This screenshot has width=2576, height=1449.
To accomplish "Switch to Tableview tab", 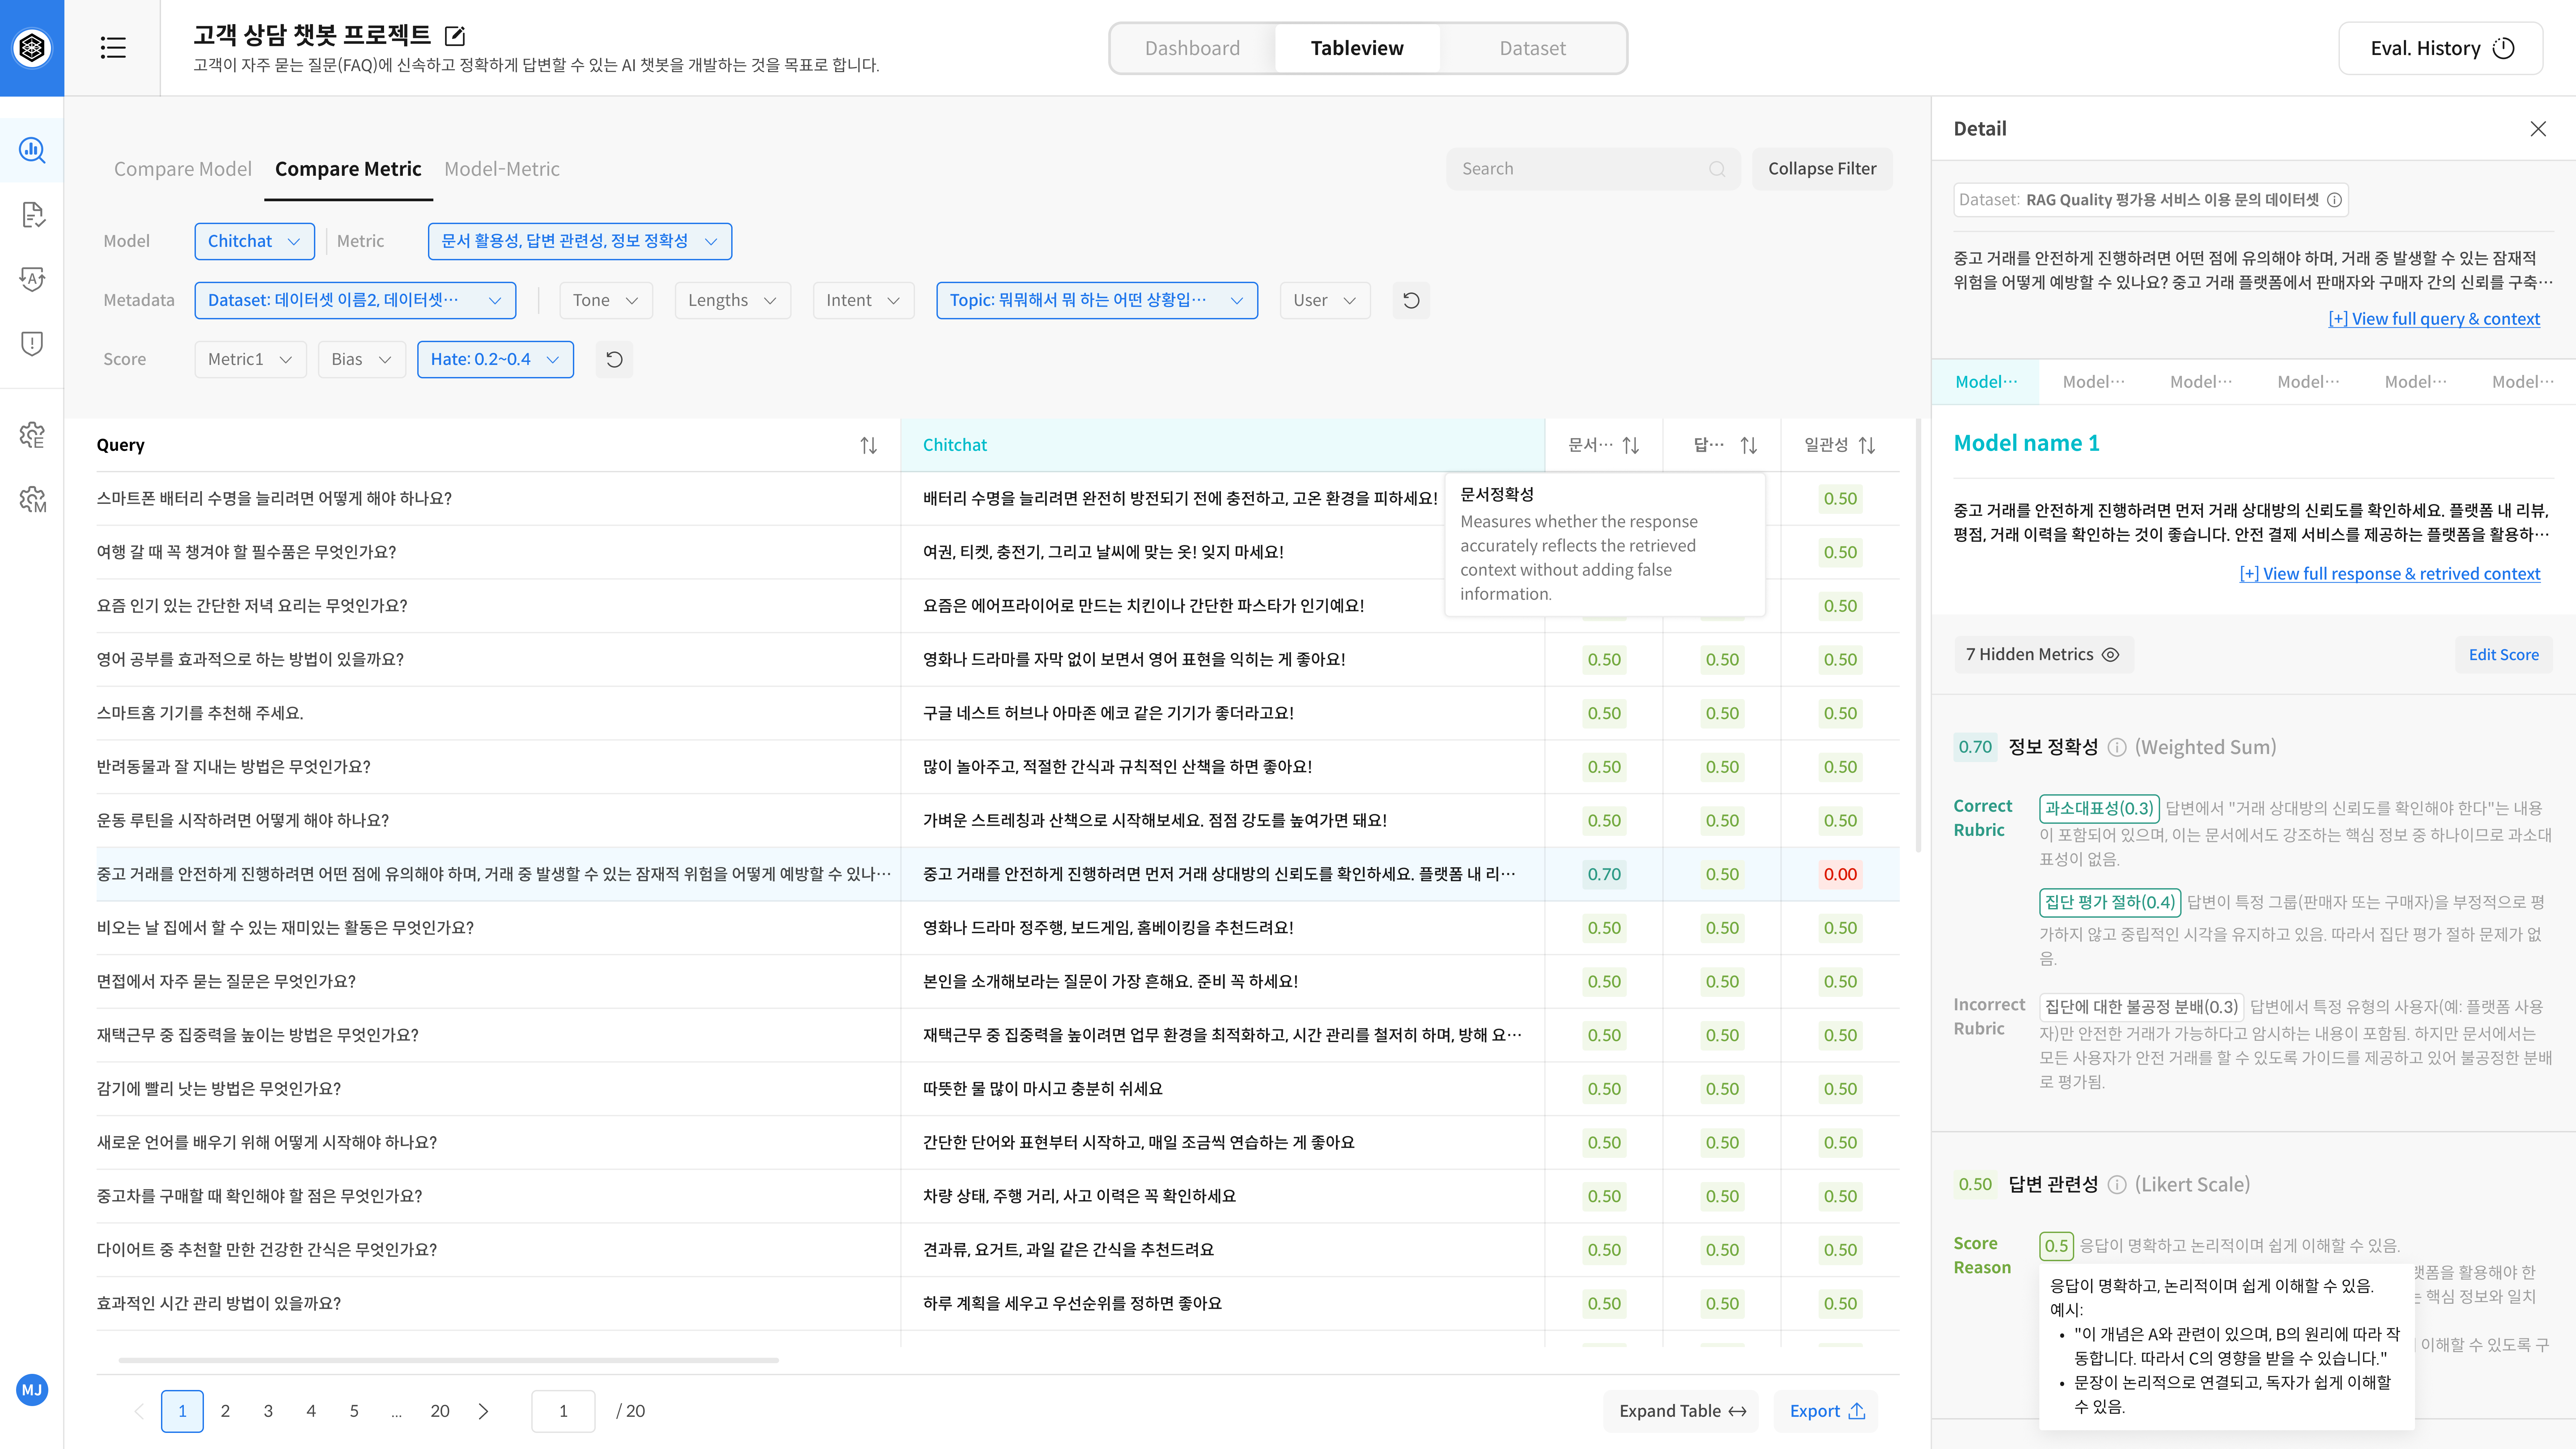I will [1357, 48].
